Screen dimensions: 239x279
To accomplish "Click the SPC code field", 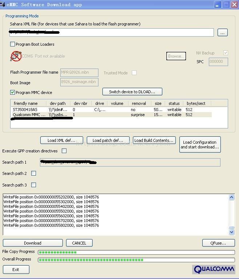I will [x=218, y=62].
